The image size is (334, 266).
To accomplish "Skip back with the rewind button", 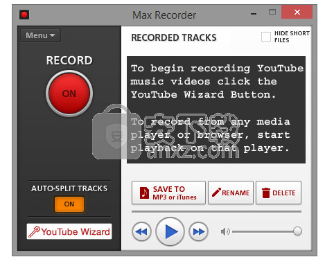I will 141,231.
